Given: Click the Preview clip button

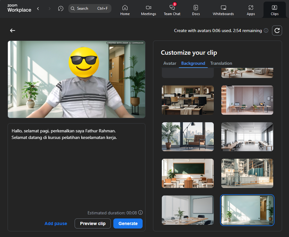Looking at the screenshot, I should [93, 223].
